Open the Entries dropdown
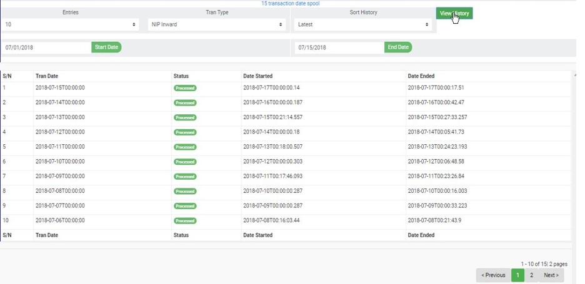 [x=70, y=25]
